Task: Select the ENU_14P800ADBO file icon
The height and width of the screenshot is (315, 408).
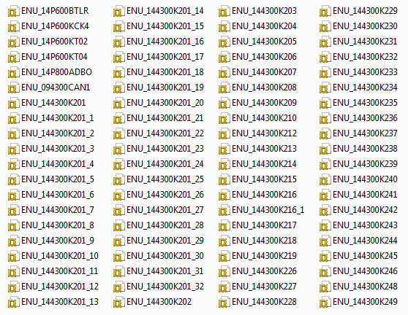Action: 14,73
